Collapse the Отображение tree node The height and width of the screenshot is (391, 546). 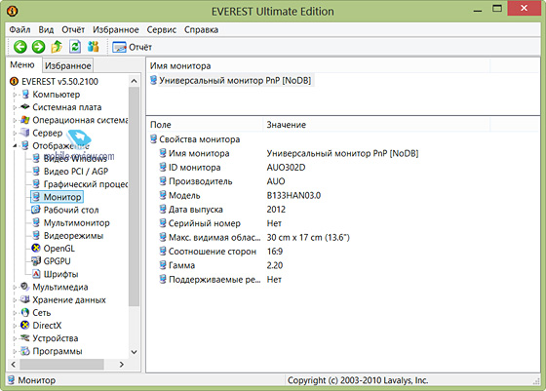click(x=15, y=146)
